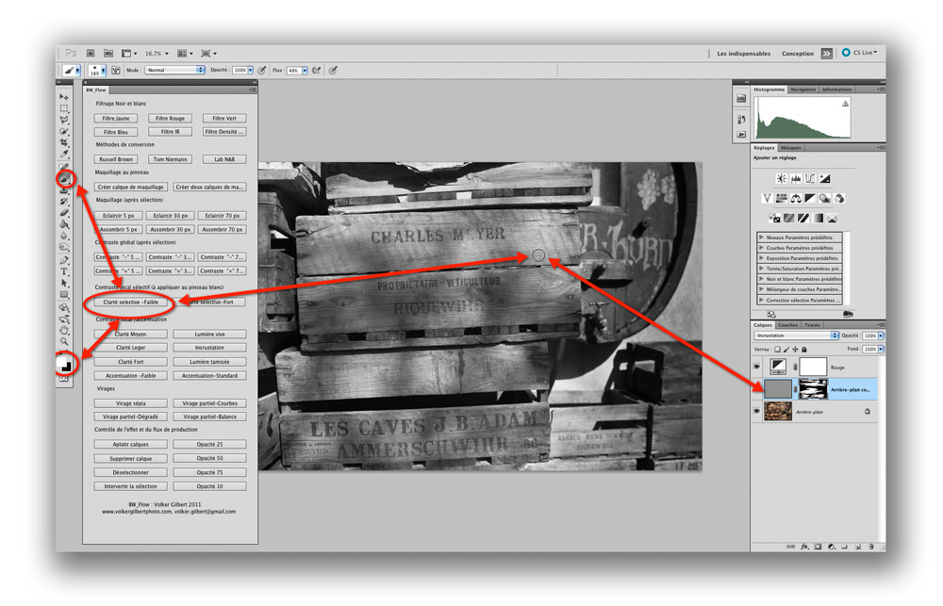
Task: Select the Crop tool
Action: (64, 142)
